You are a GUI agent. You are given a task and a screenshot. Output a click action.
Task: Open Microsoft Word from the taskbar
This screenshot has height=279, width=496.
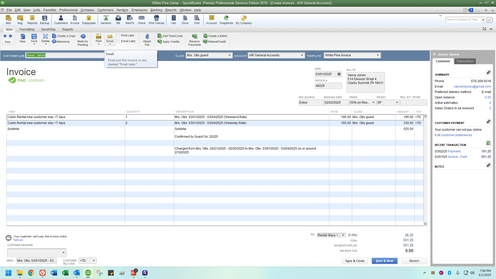tap(54, 273)
